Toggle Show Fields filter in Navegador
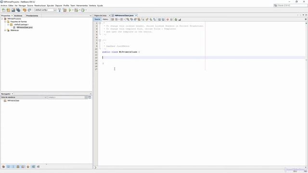The height and width of the screenshot is (173, 308). click(x=9, y=167)
